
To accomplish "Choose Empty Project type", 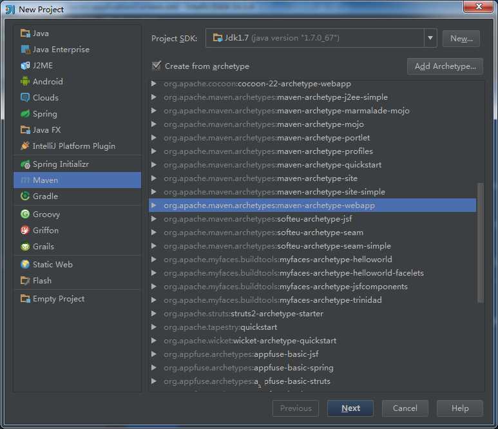I will pyautogui.click(x=77, y=298).
